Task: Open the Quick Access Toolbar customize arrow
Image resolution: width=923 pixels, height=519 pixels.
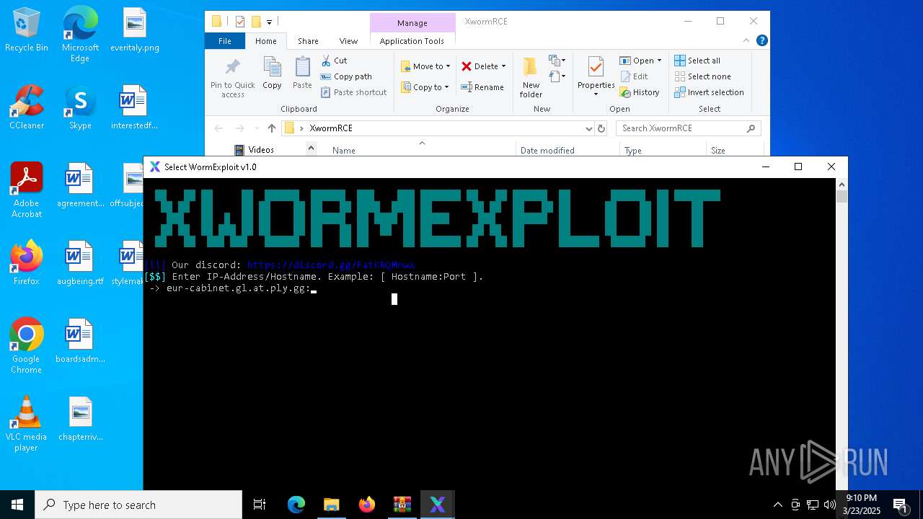Action: point(269,22)
